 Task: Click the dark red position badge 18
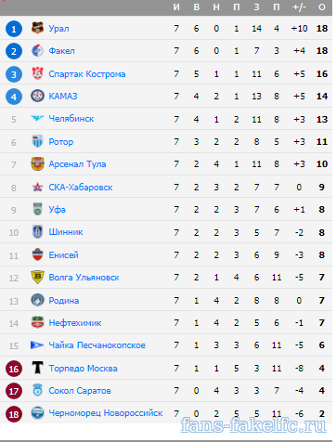pos(14,414)
